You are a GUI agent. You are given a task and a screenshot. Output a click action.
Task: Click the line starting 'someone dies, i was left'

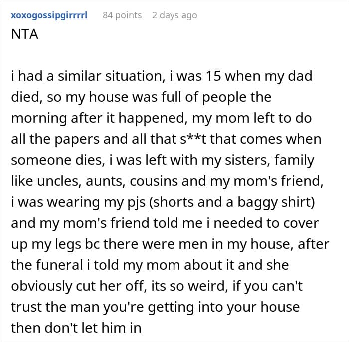[163, 160]
